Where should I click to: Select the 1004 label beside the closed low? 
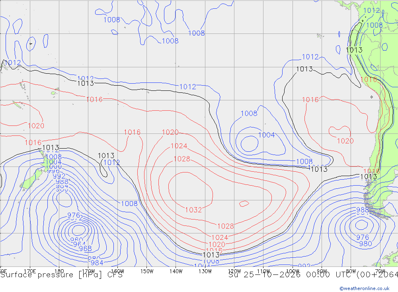(267, 135)
